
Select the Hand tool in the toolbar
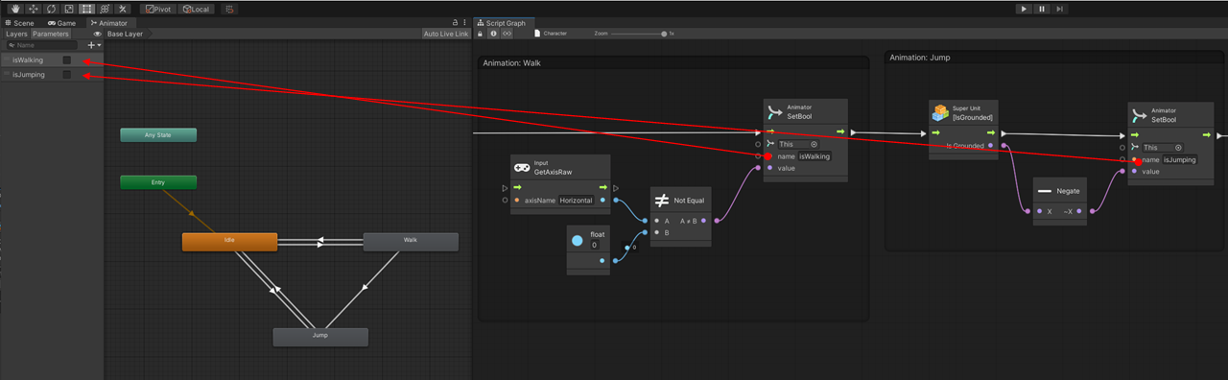15,9
